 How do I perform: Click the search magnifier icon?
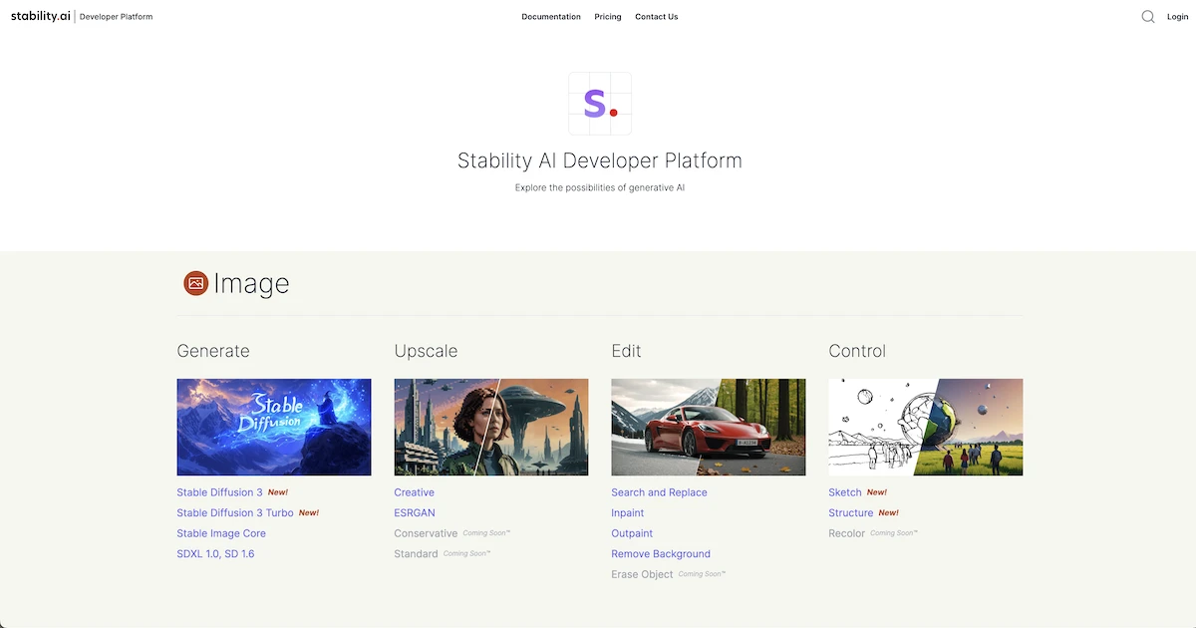point(1148,17)
